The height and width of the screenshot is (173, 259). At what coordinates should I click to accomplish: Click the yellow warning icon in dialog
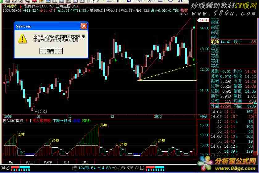(x=23, y=39)
